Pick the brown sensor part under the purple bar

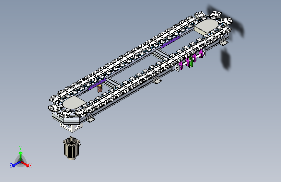(100, 89)
